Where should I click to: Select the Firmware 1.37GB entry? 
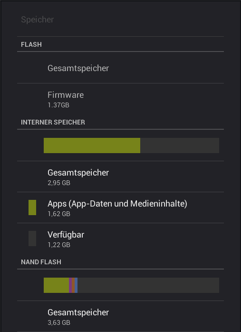click(121, 99)
